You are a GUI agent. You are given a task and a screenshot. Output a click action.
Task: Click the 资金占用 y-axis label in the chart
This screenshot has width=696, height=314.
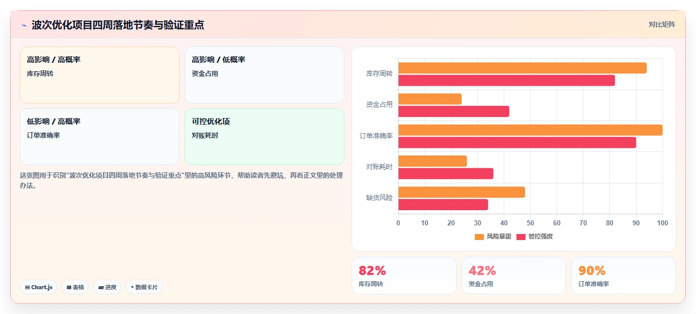379,105
